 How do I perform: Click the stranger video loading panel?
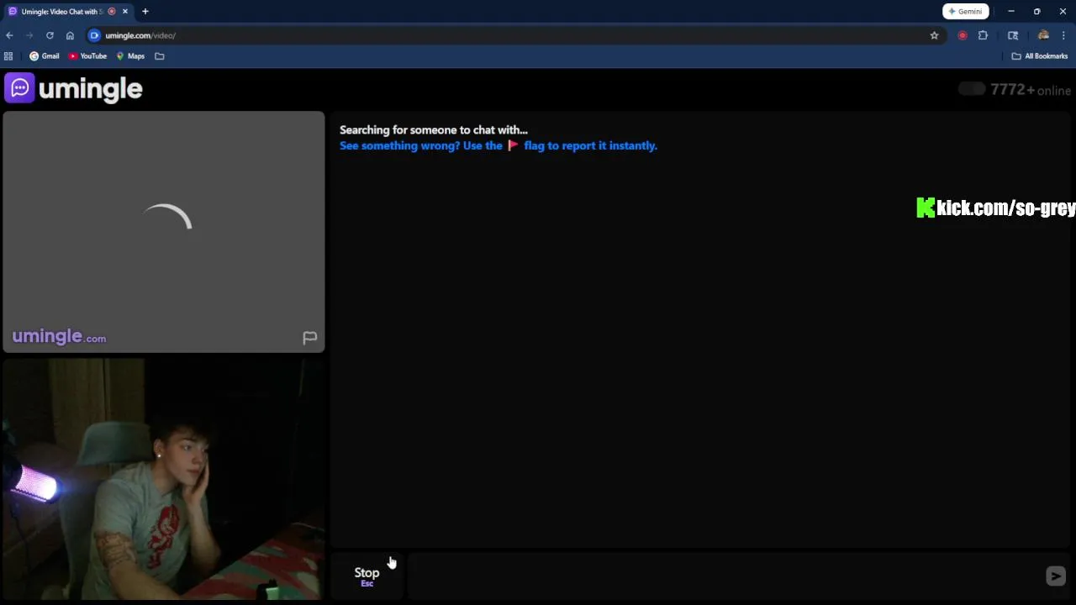[164, 232]
